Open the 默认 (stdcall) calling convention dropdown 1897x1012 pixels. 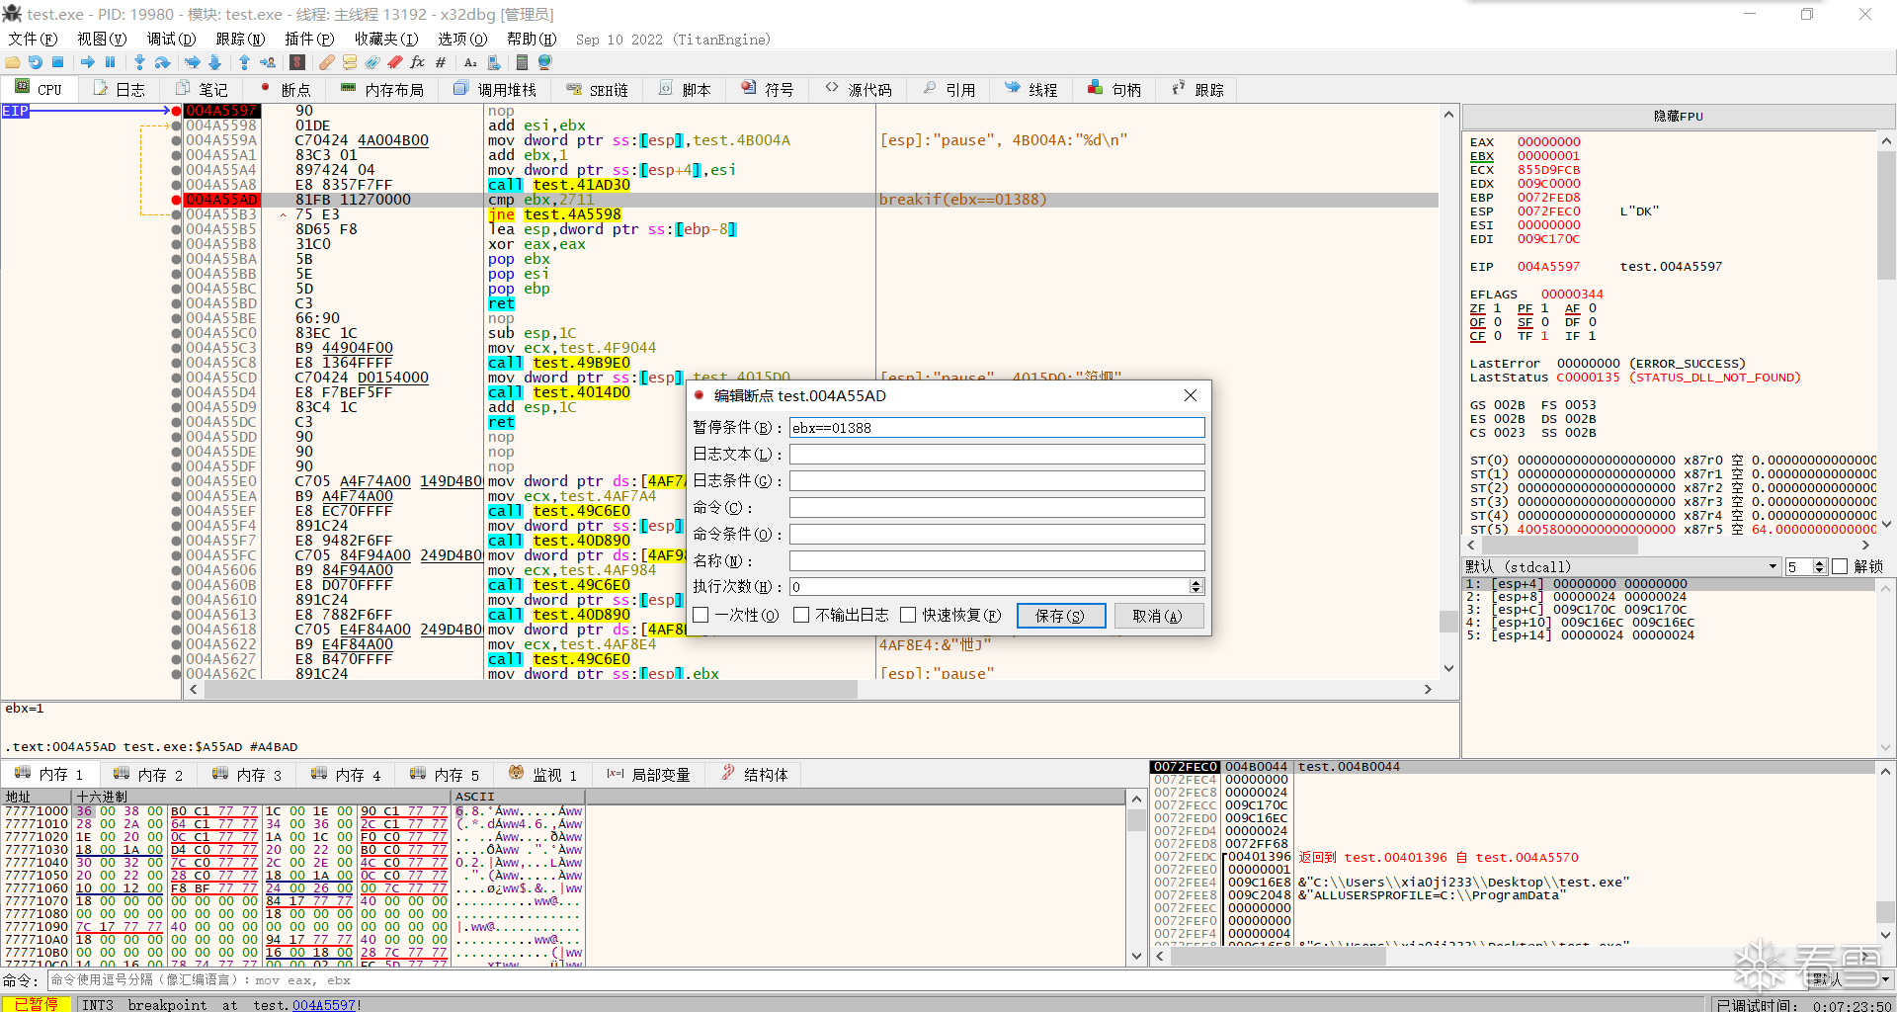pos(1621,566)
